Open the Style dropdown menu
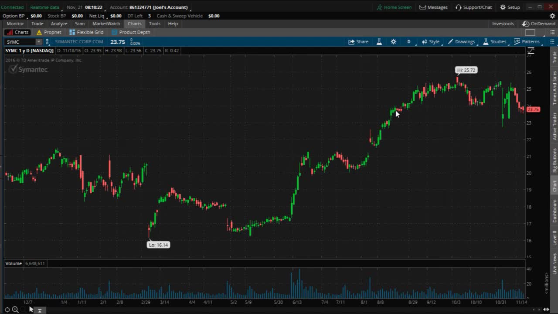This screenshot has height=314, width=558. [431, 42]
